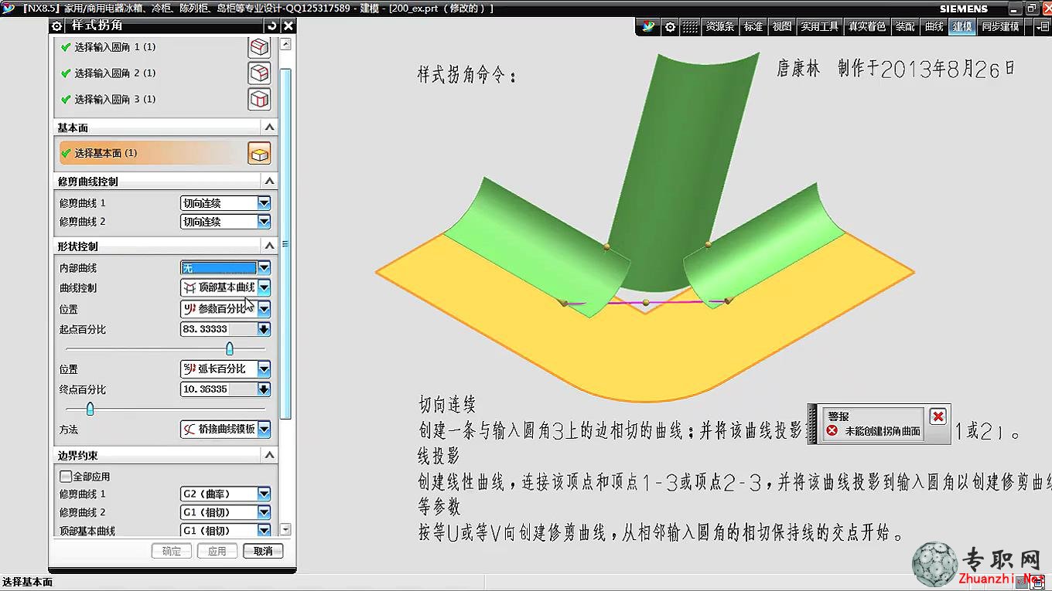Close the 样式拐角 dialog with X

pos(288,25)
